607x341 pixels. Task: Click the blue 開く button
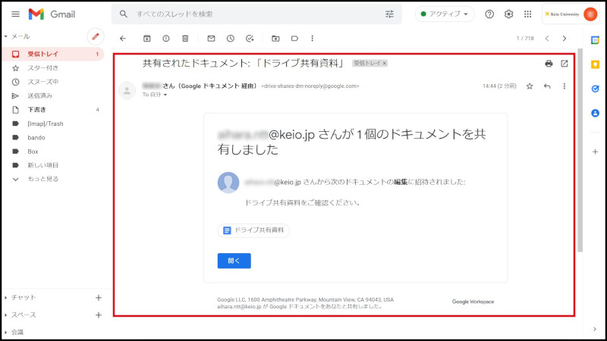[x=234, y=261]
